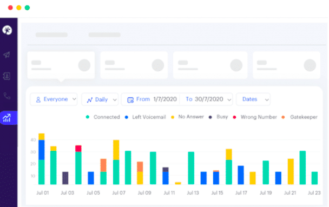Image resolution: width=329 pixels, height=207 pixels.
Task: Expand the Everyone user dropdown
Action: [x=54, y=99]
